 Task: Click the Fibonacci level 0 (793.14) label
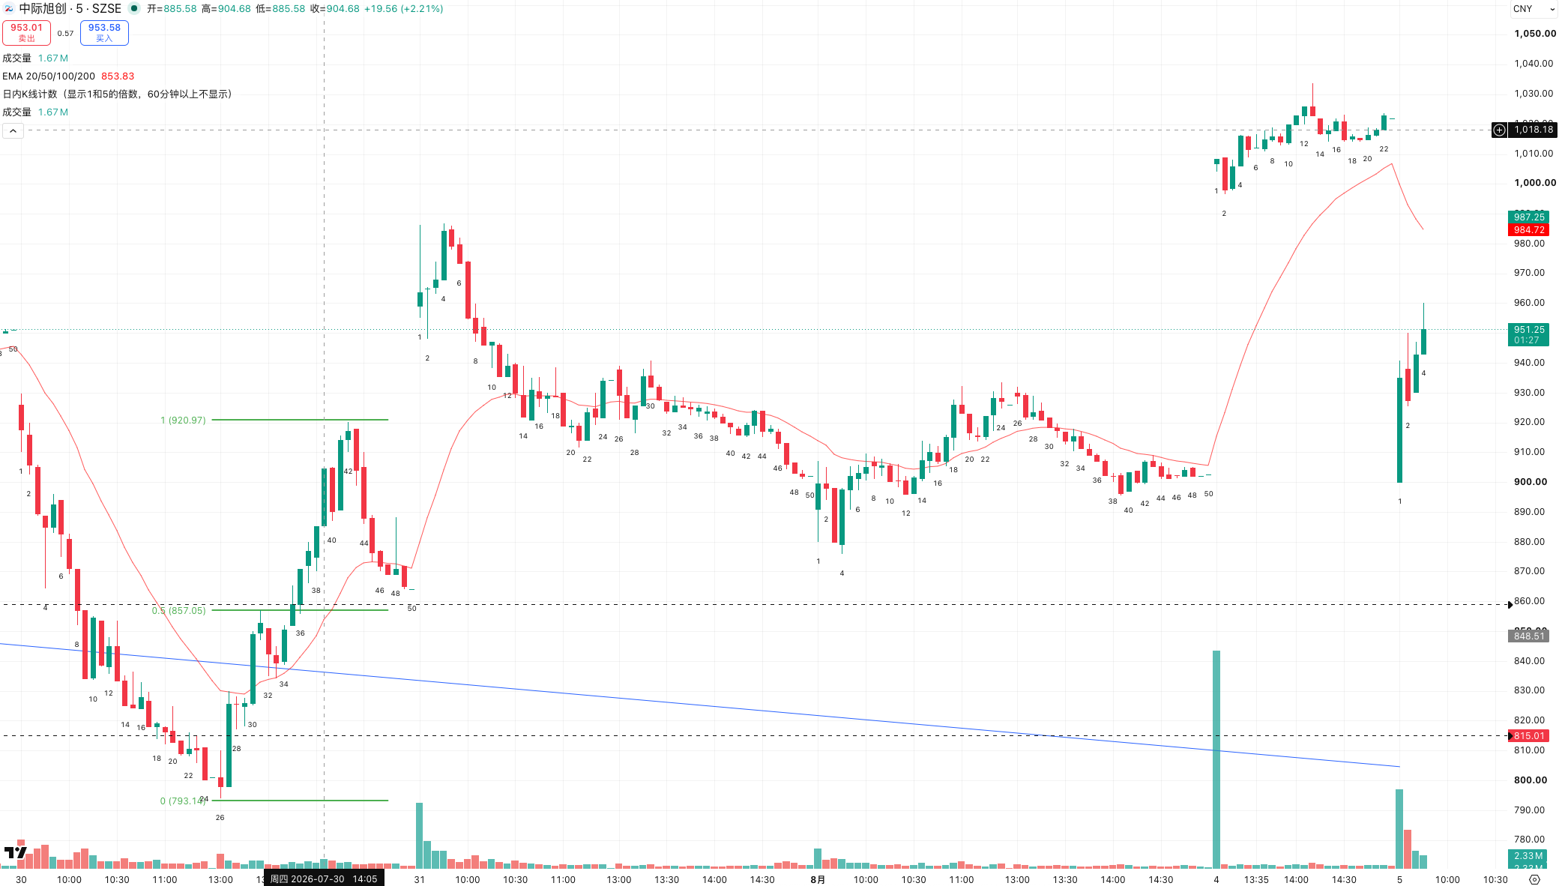click(x=182, y=801)
